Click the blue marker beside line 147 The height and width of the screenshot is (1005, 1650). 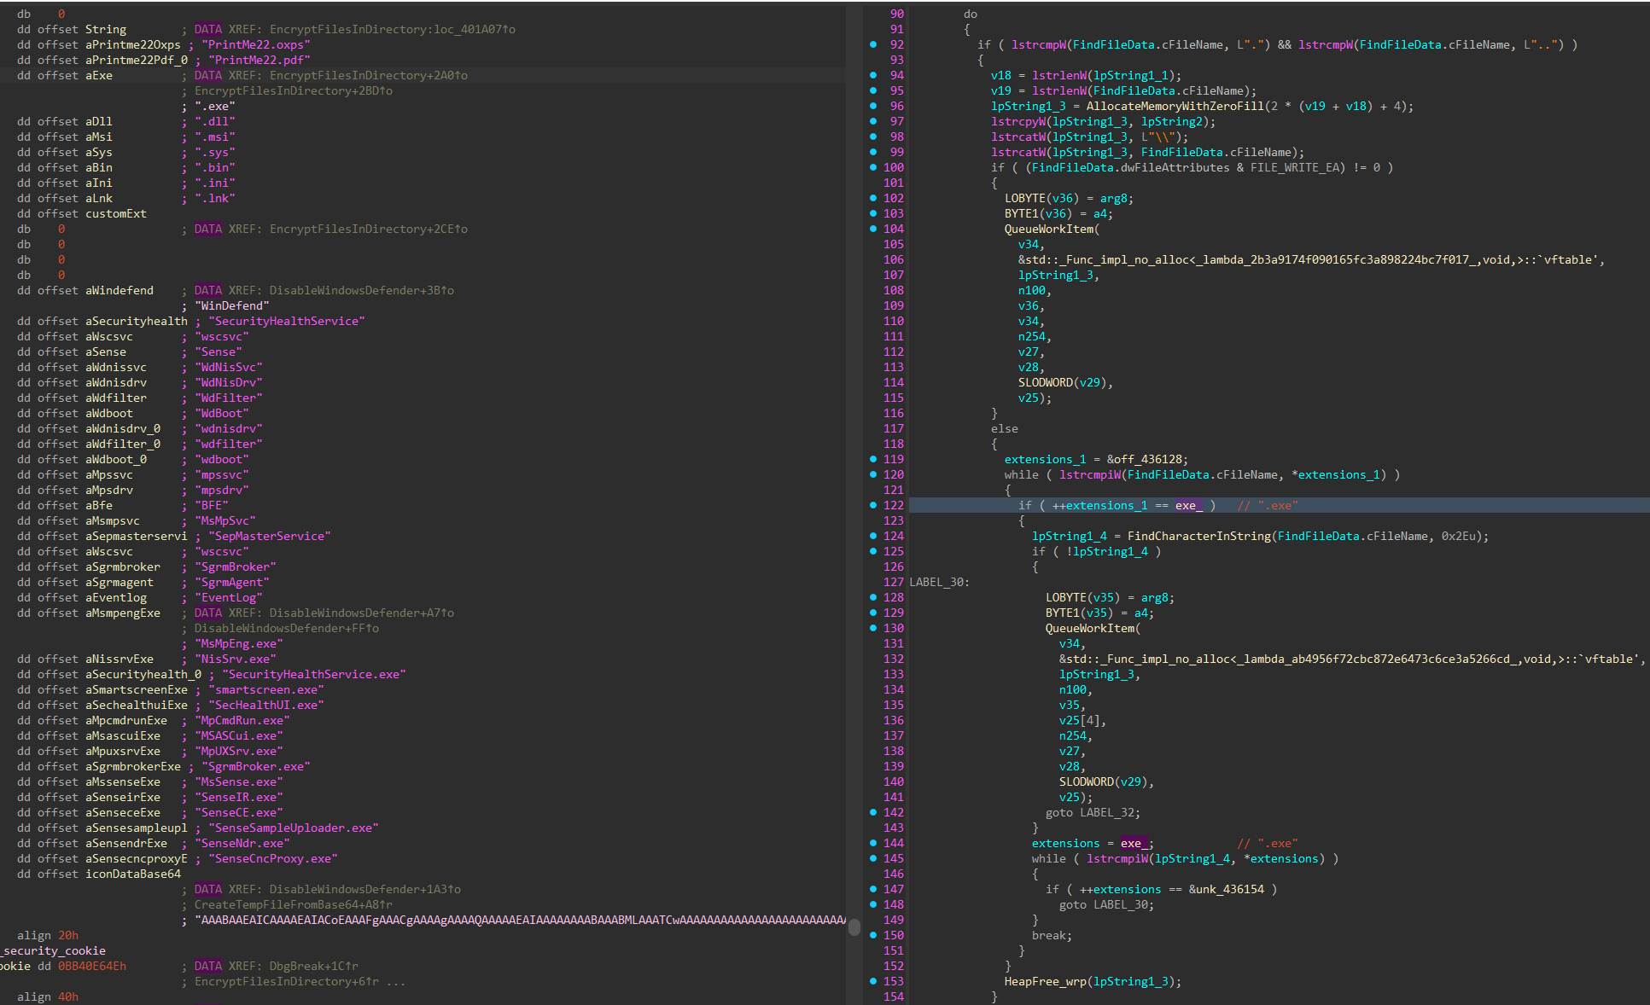(872, 889)
